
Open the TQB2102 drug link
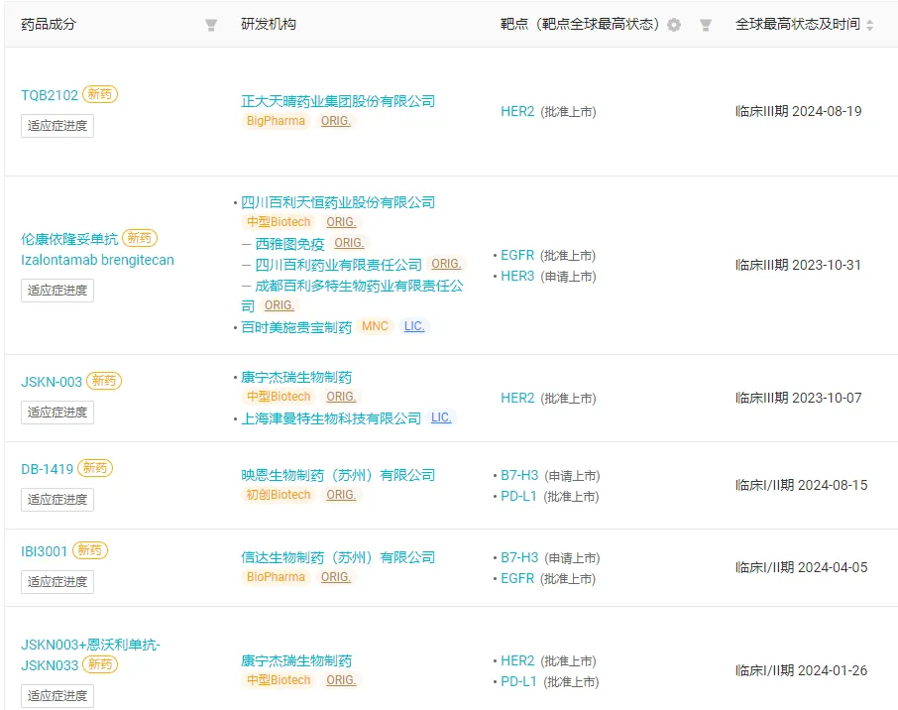point(50,95)
